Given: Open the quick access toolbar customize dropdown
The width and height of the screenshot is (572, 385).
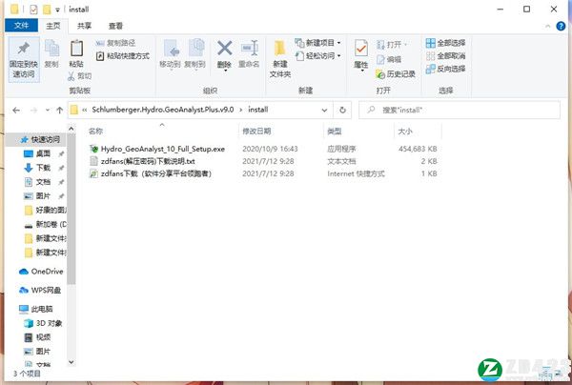Looking at the screenshot, I should [x=57, y=10].
